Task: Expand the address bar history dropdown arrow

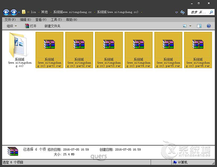Action: pyautogui.click(x=176, y=12)
